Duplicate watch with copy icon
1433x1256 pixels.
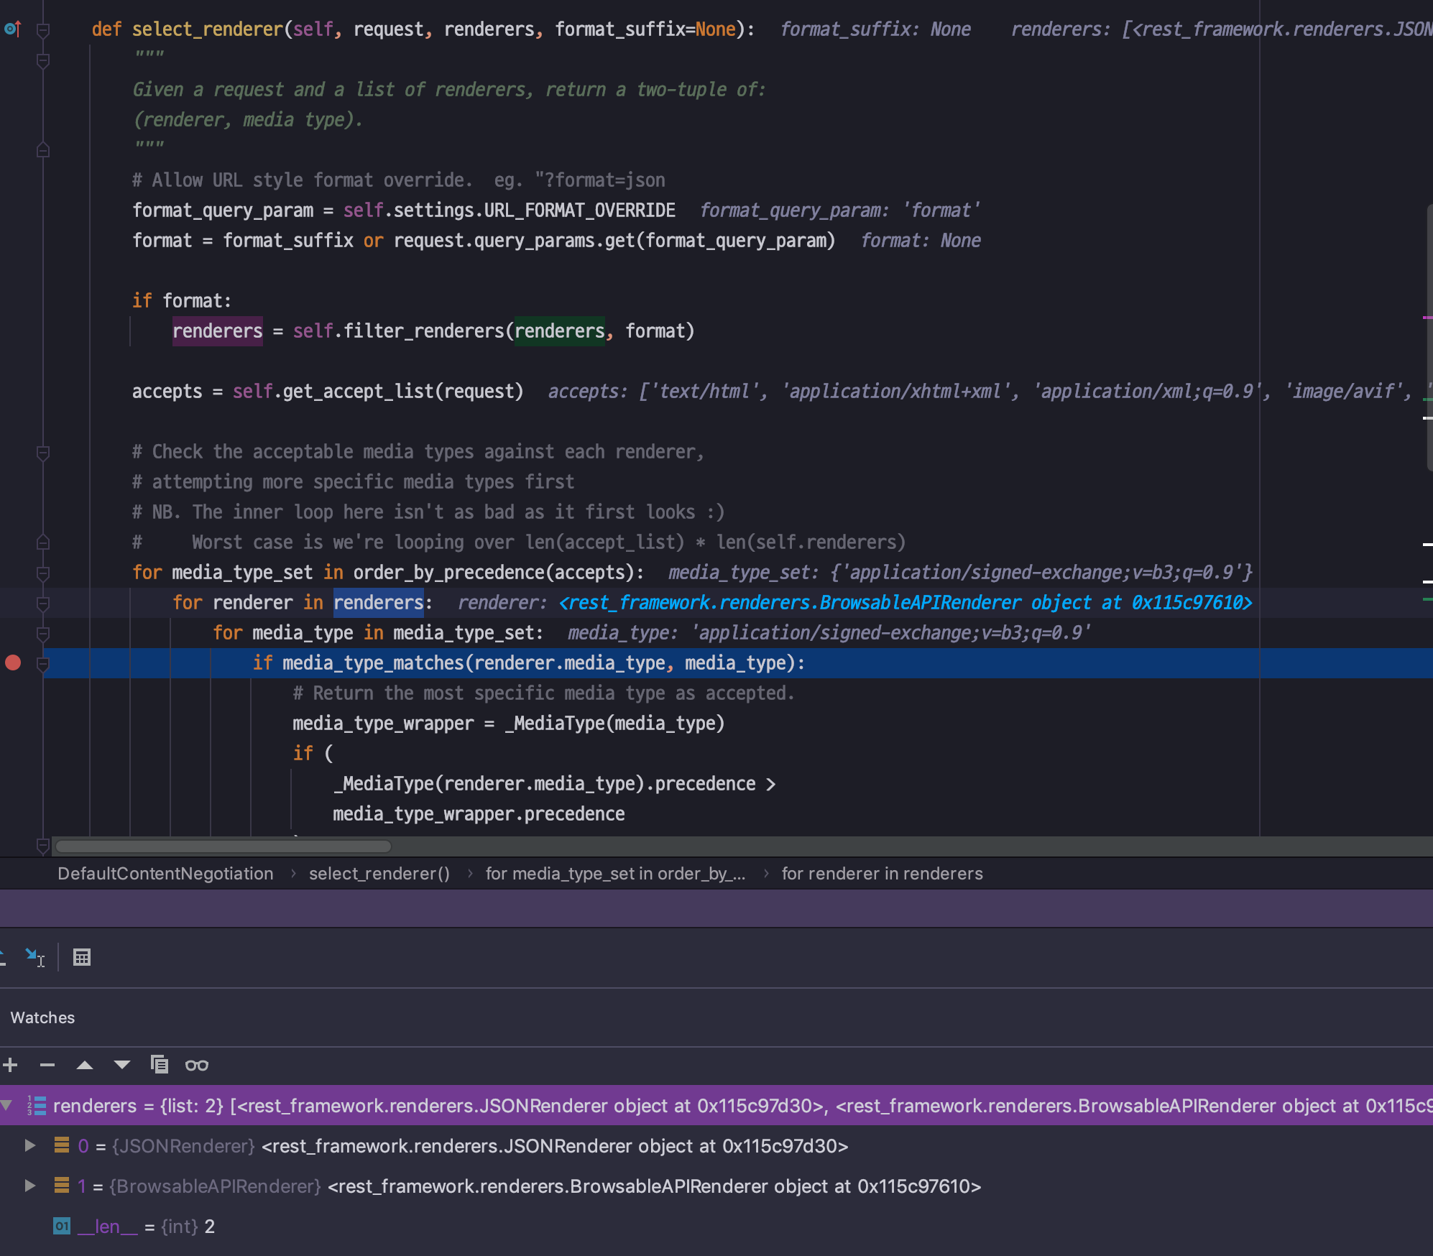(160, 1065)
